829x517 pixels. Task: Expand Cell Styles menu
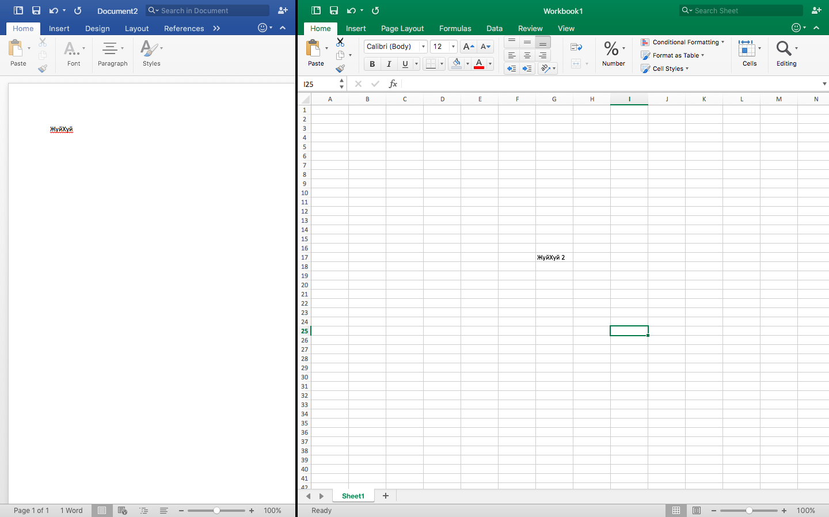pyautogui.click(x=664, y=69)
